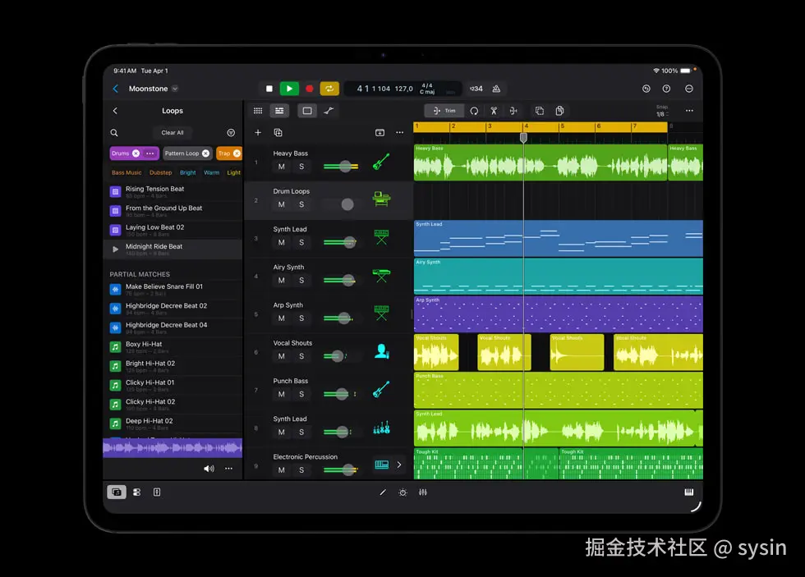Copy regions with the copy icon
Image resolution: width=805 pixels, height=577 pixels.
point(539,111)
